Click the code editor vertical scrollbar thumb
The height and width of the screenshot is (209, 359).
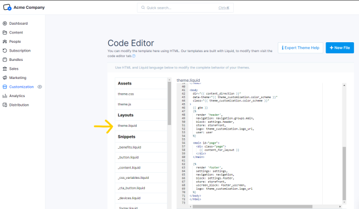[344, 173]
